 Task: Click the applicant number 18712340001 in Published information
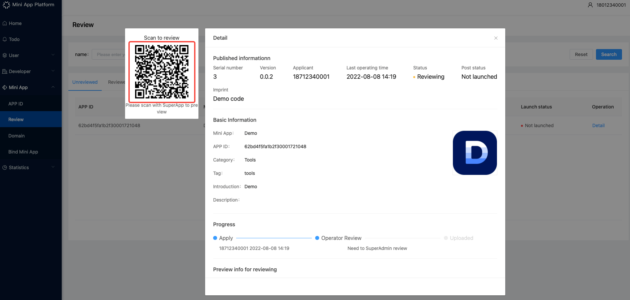[311, 77]
